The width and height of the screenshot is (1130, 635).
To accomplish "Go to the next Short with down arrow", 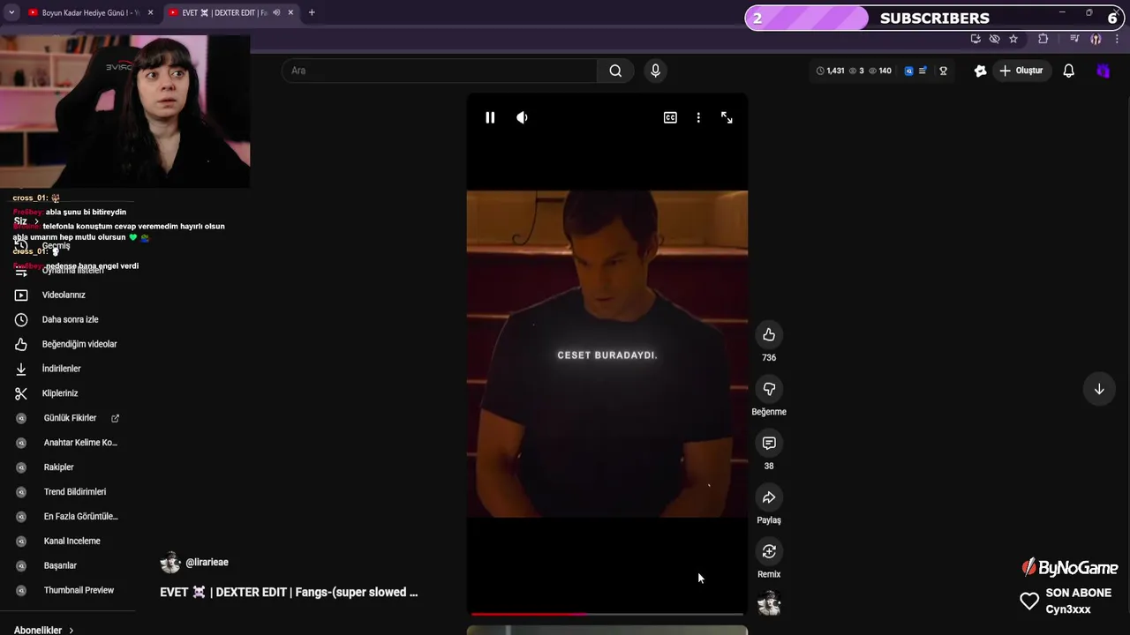I will point(1099,389).
